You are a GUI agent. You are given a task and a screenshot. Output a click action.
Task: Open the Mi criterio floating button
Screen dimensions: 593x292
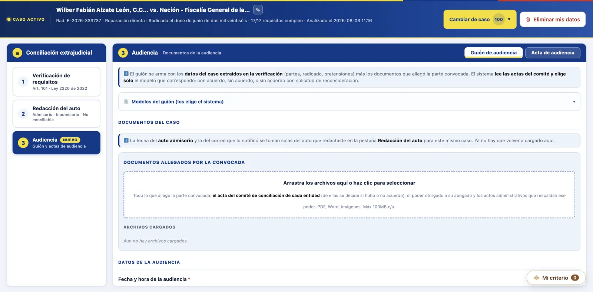(556, 278)
